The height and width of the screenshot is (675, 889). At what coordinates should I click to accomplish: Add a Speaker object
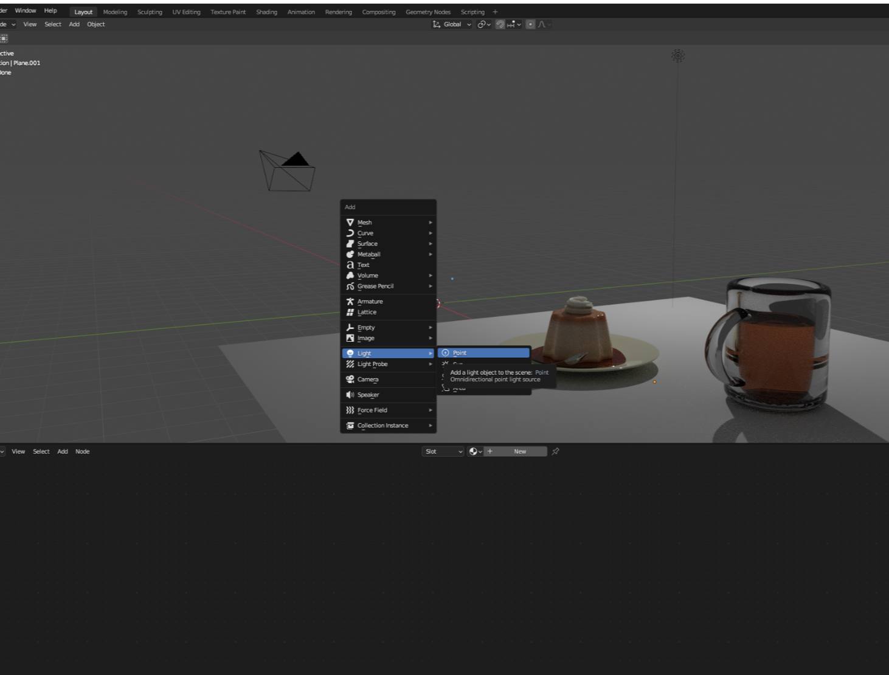[388, 395]
